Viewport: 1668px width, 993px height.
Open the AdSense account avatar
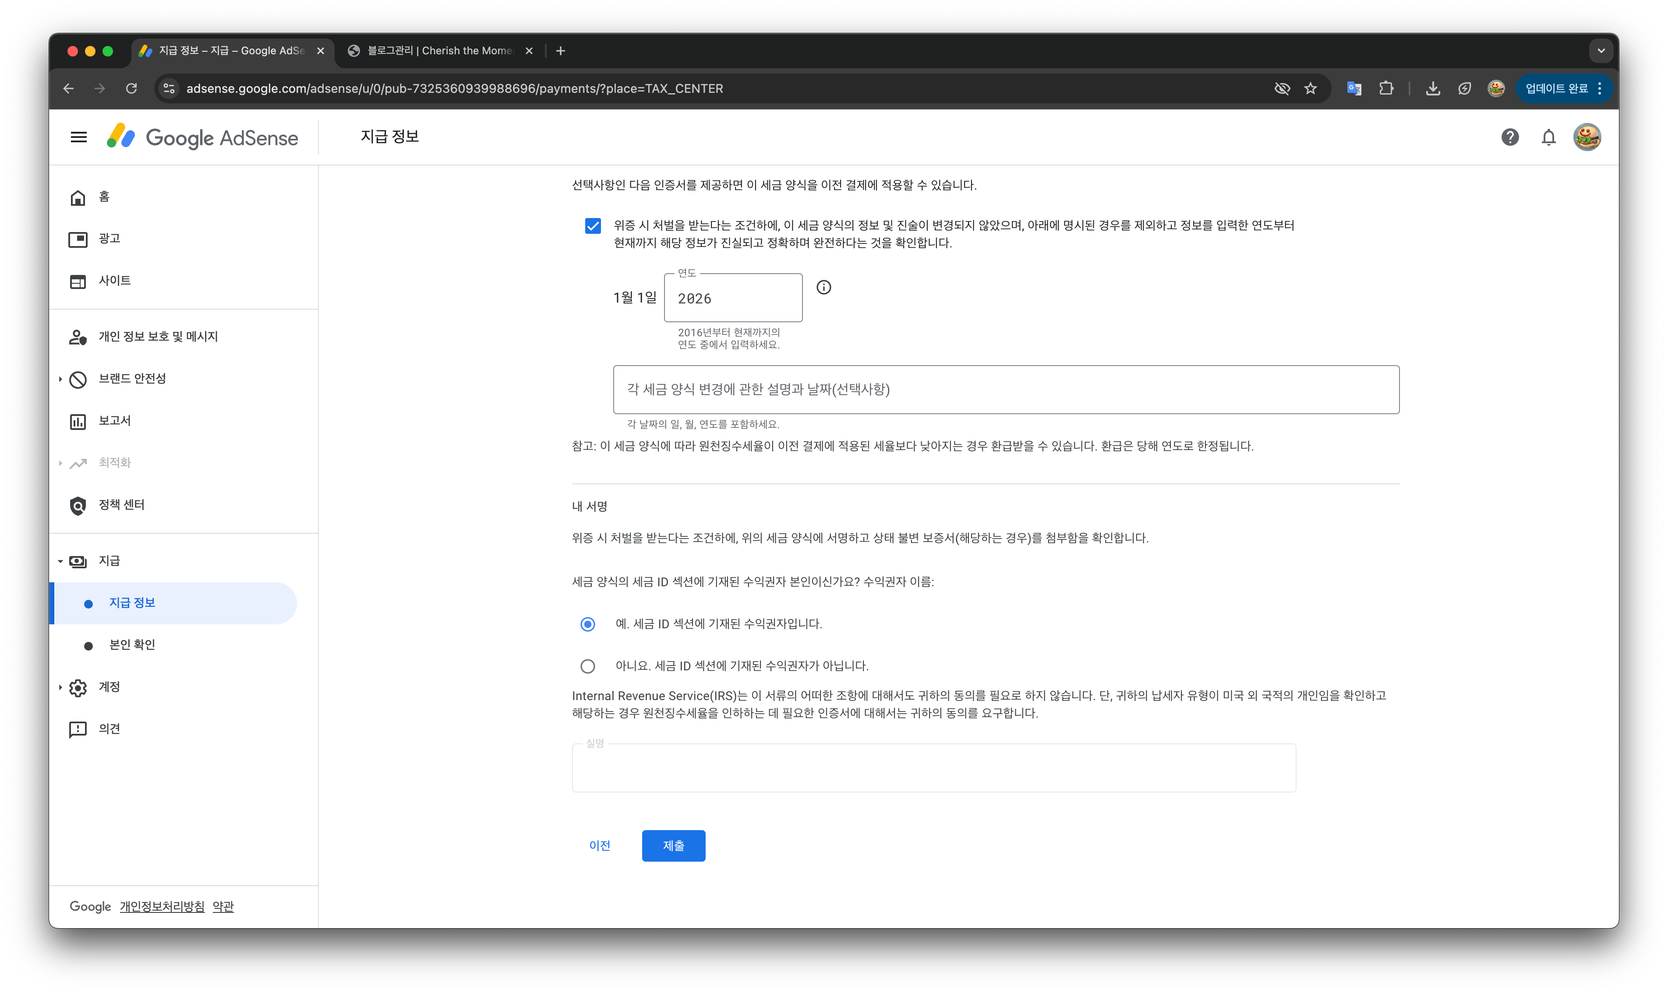tap(1587, 137)
